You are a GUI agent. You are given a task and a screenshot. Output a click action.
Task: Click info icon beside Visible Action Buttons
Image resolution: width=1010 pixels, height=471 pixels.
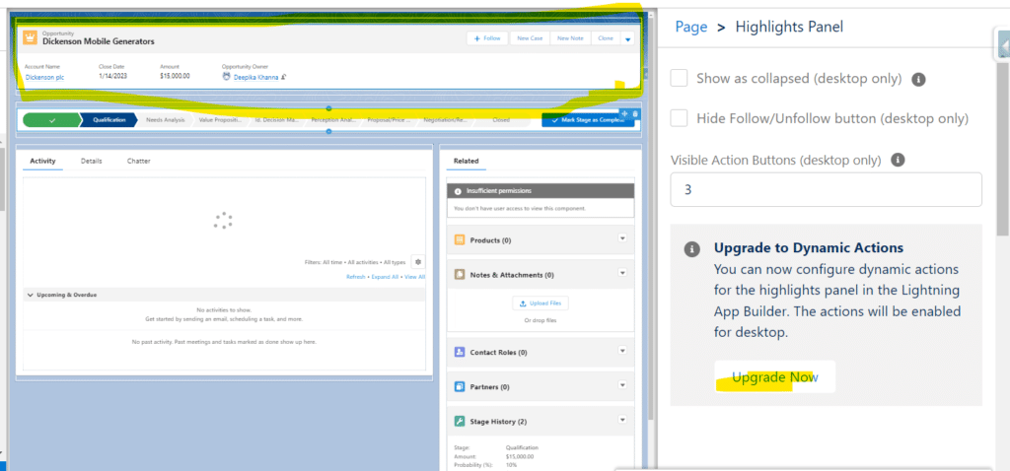(898, 160)
